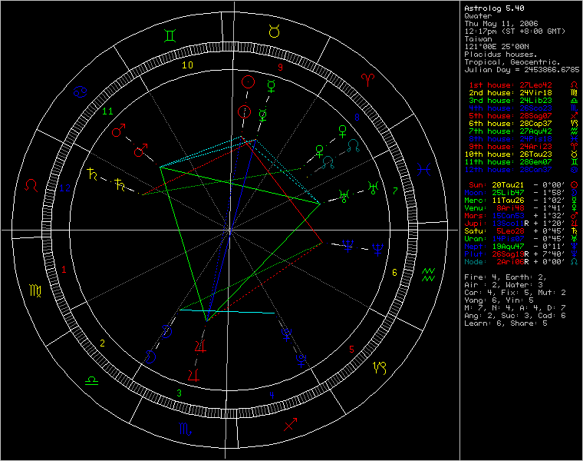Click the outer yellow Saturn glyph in the wheel
583x461 pixels.
click(91, 174)
